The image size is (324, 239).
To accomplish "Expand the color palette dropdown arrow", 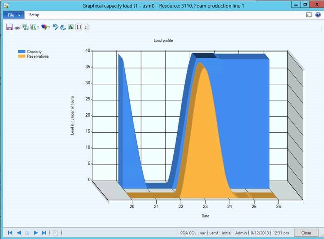I will [49, 27].
